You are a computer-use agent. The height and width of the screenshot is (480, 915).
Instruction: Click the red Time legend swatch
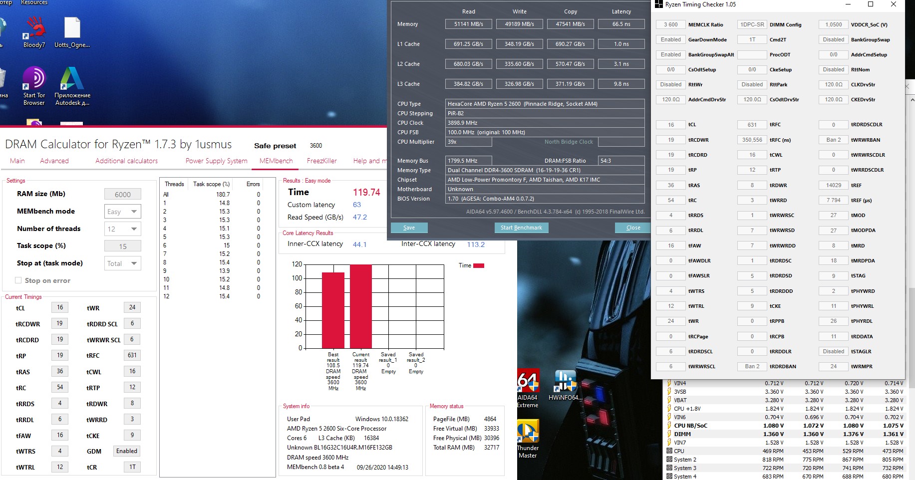[479, 265]
